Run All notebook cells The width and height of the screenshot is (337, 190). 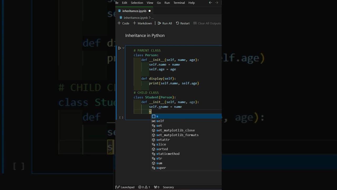pyautogui.click(x=165, y=23)
